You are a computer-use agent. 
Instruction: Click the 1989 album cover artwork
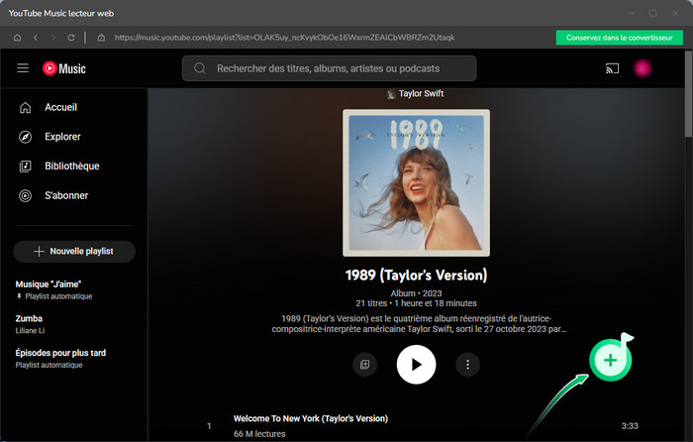416,182
